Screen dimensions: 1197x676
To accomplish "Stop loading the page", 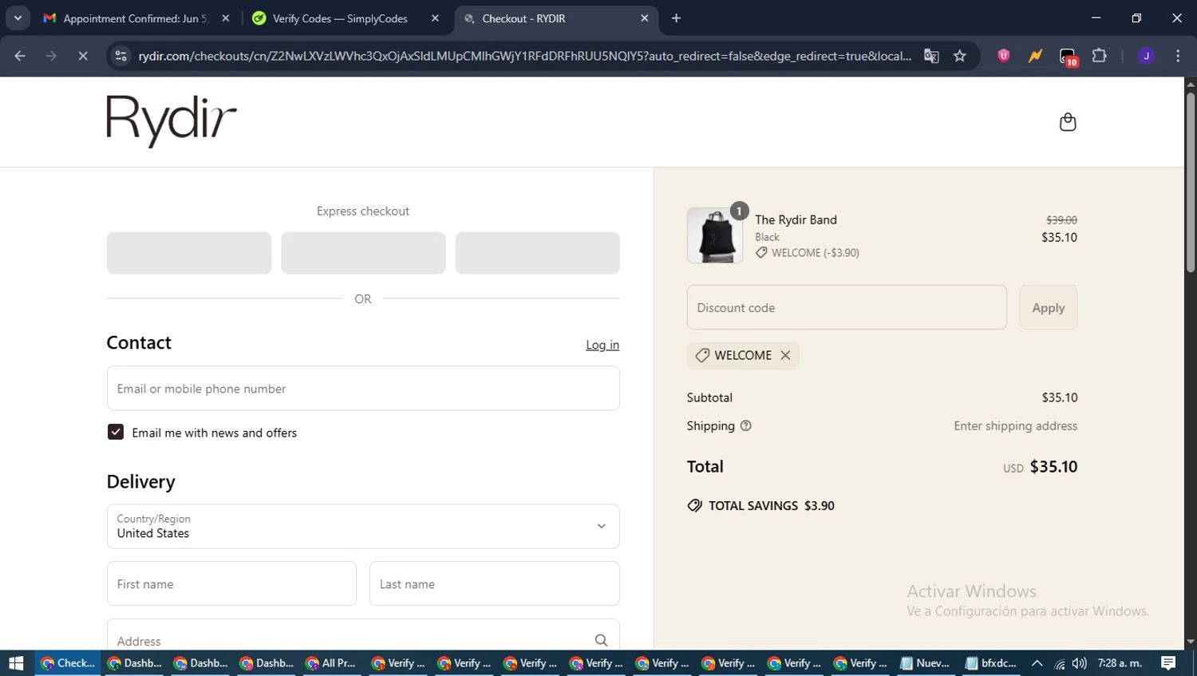I will click(x=83, y=56).
